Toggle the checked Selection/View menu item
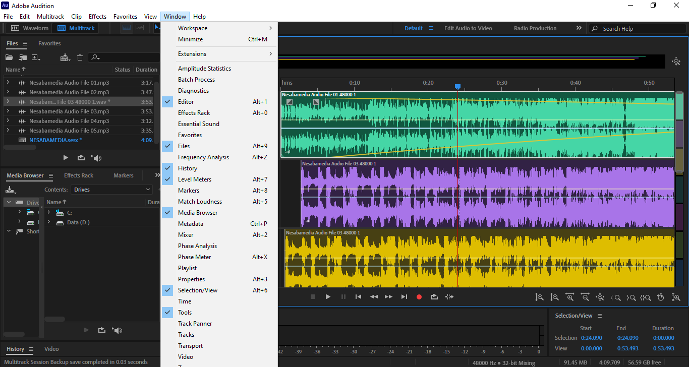This screenshot has height=367, width=689. coord(198,290)
